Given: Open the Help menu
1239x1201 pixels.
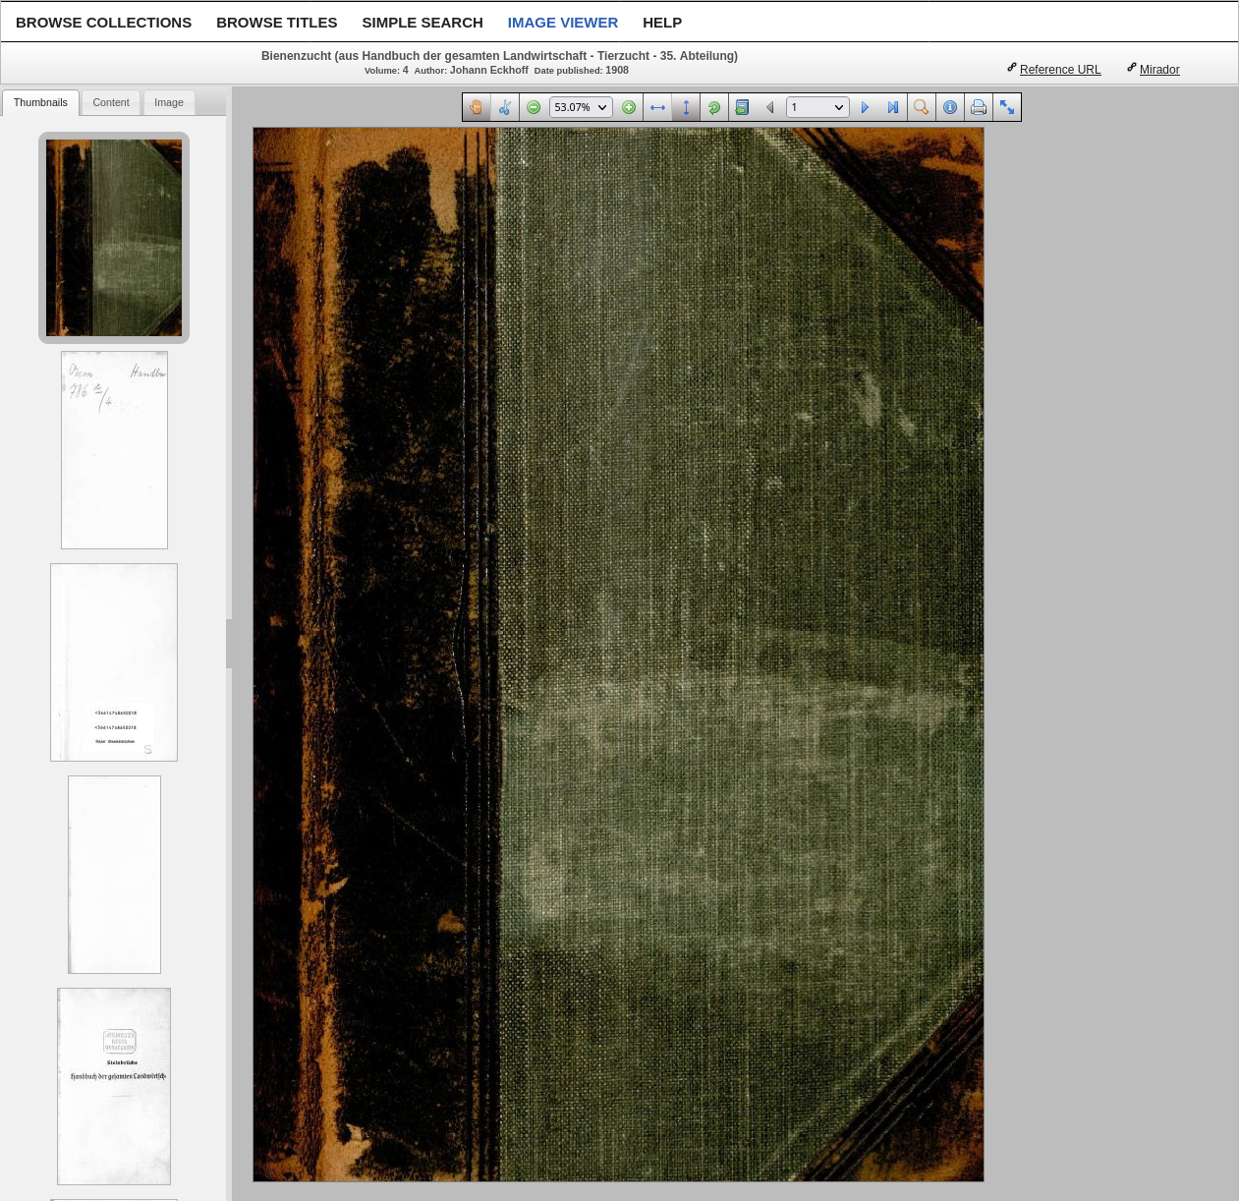Looking at the screenshot, I should [662, 22].
